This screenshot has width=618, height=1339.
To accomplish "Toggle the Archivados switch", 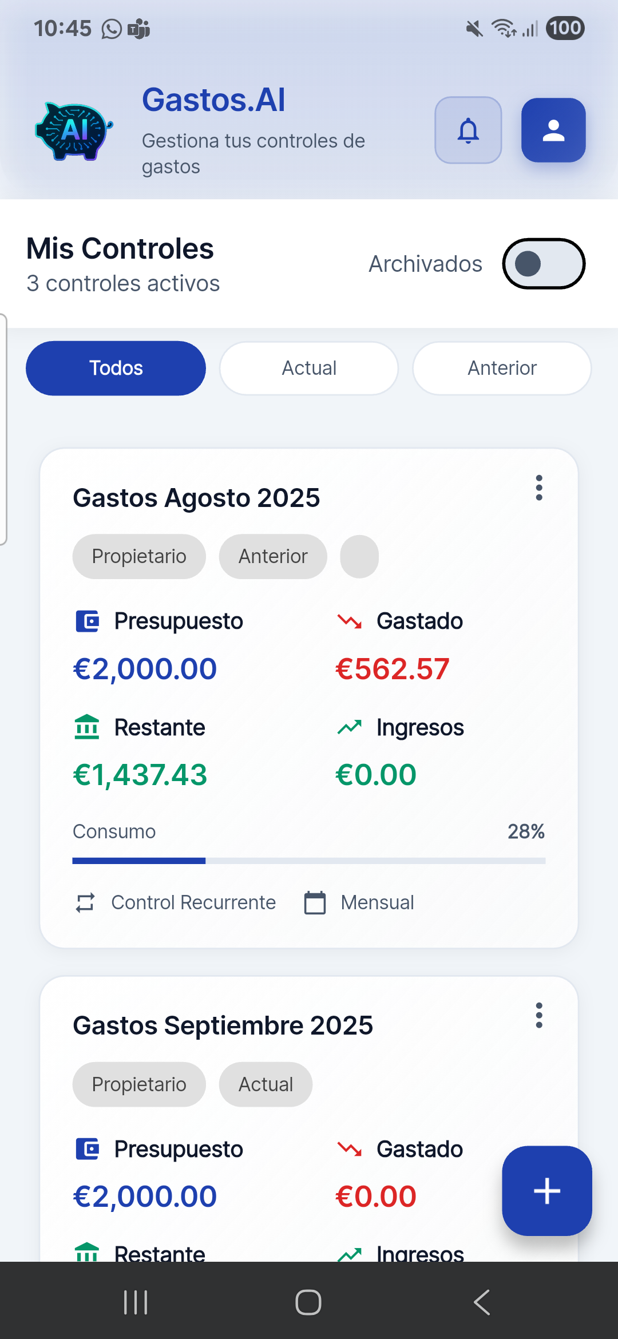I will point(543,264).
